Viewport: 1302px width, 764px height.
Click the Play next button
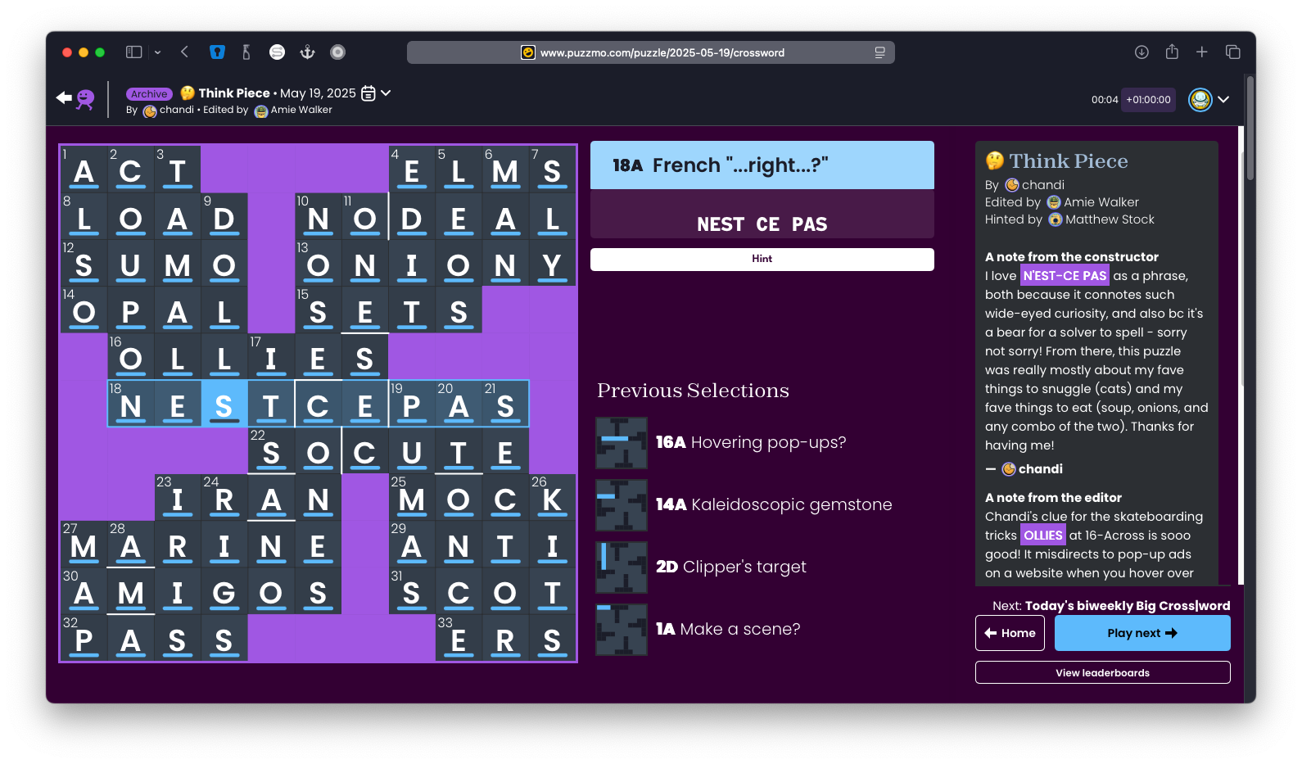(x=1142, y=633)
